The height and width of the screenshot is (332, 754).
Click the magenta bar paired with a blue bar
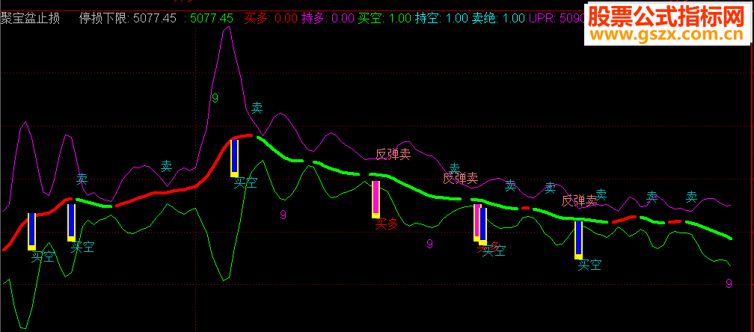(477, 223)
